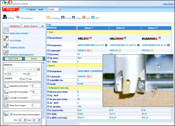Collapse the Quick Search panel
This screenshot has width=175, height=126.
pyautogui.click(x=42, y=26)
